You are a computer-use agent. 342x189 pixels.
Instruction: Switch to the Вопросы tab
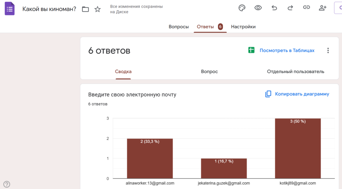tap(179, 27)
